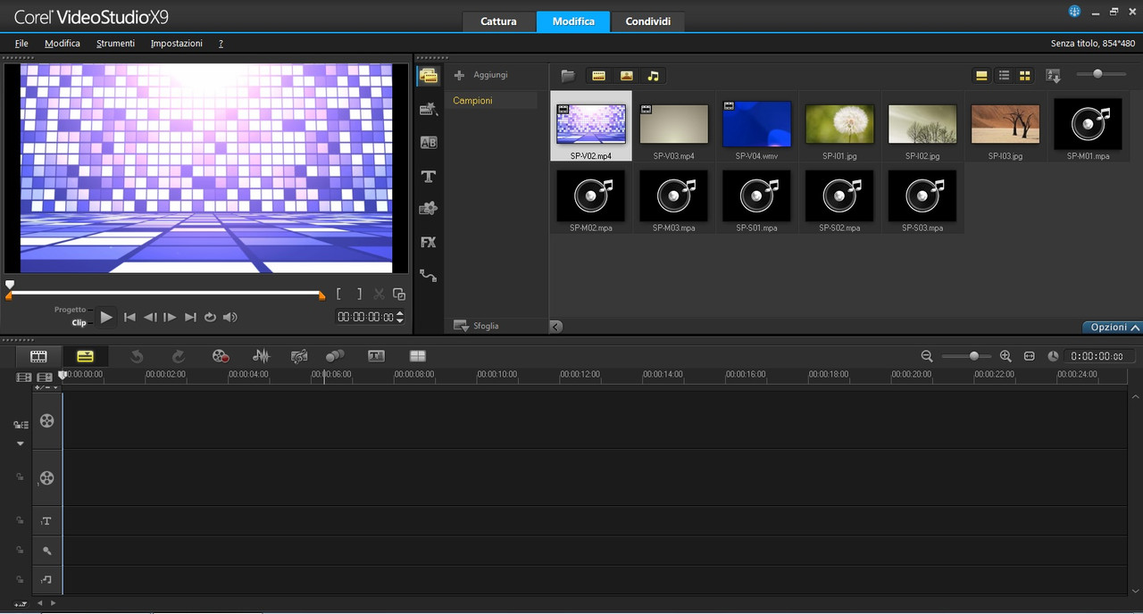
Task: Open the Track Motion icon
Action: (x=336, y=356)
